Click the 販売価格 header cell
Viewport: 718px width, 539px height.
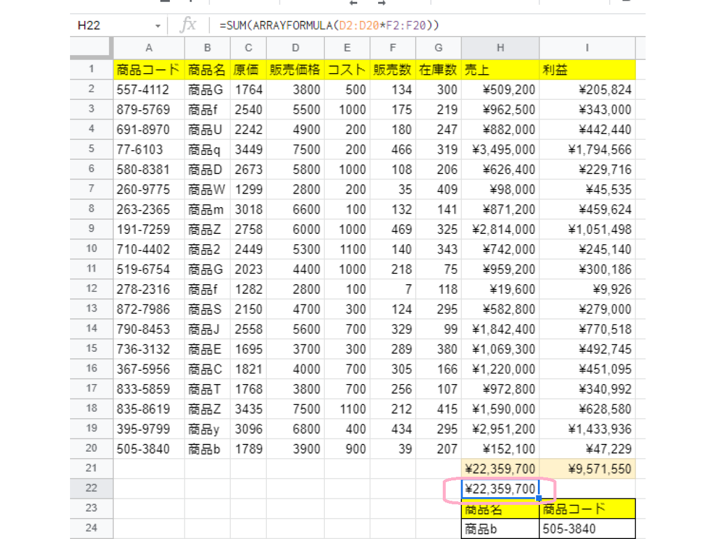pyautogui.click(x=296, y=69)
